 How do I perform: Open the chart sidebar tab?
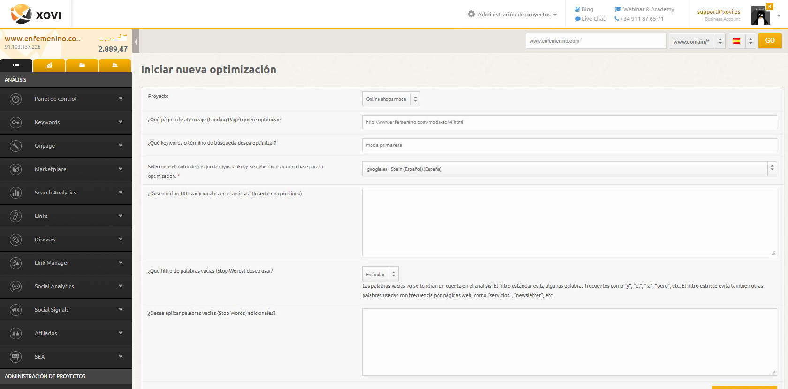49,66
